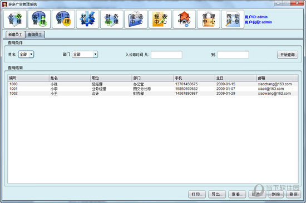Click the phone number 14567890987
Viewport: 306px width, 203px height.
pos(186,94)
